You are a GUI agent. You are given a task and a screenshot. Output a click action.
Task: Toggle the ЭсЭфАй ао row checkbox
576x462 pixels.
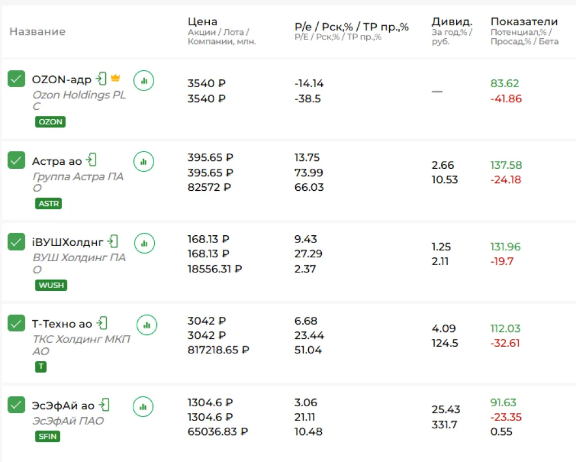point(16,404)
